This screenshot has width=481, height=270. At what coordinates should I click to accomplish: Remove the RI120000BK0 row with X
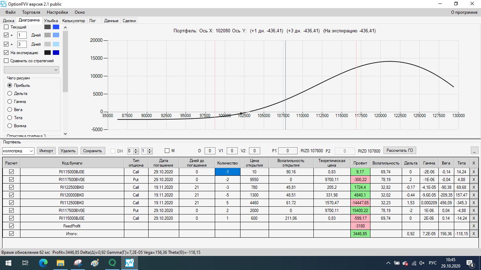click(x=474, y=195)
